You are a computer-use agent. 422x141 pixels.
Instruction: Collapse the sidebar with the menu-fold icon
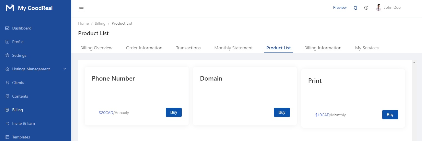click(81, 8)
